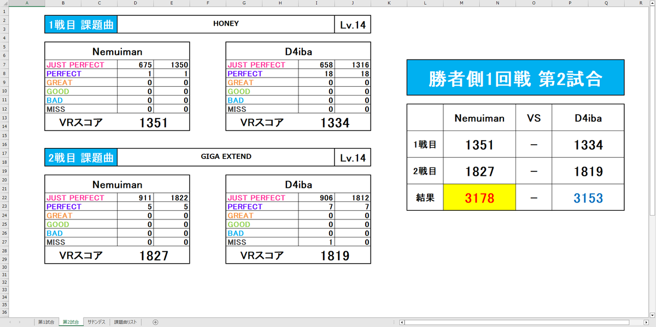Click the 勝者側1回戦 第2試合 title banner

click(516, 78)
